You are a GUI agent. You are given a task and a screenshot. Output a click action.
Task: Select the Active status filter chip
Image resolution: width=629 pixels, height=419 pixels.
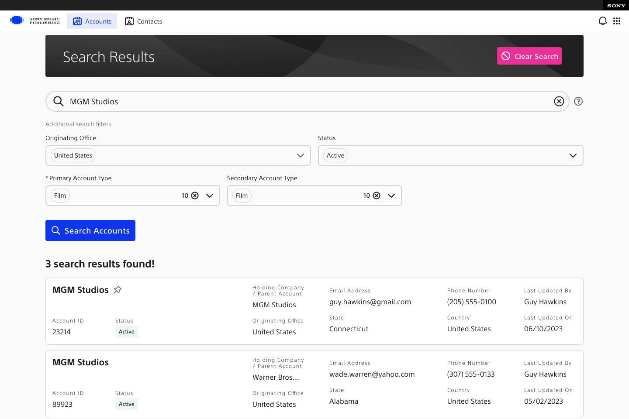pyautogui.click(x=335, y=155)
